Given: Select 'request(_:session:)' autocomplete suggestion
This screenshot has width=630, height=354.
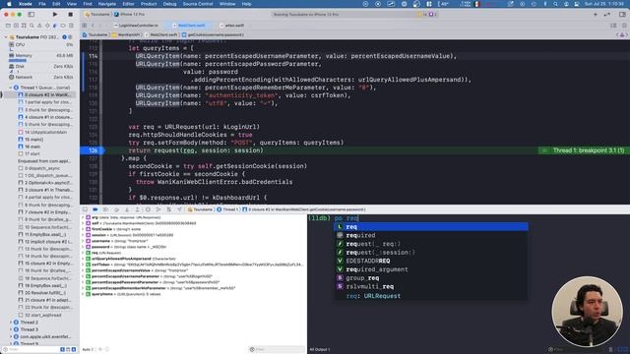Looking at the screenshot, I should [x=431, y=253].
